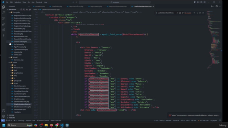Viewport: 228px width, 128px height.
Task: Go to next match in find widget
Action: [197, 13]
